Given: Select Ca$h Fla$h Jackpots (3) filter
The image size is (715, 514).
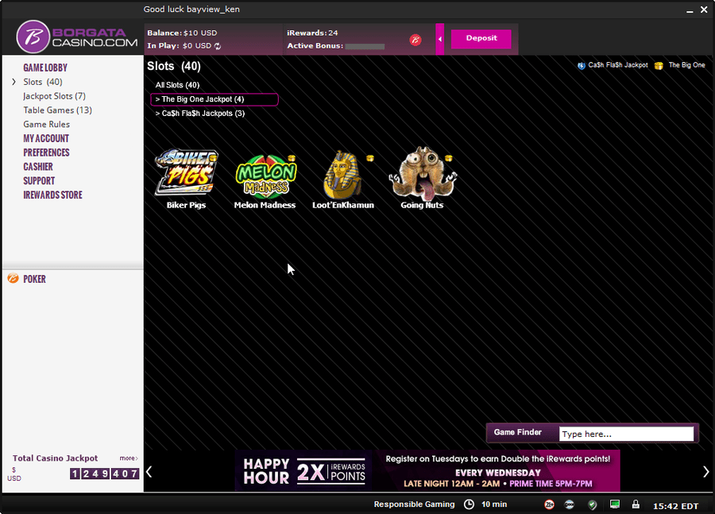Looking at the screenshot, I should pyautogui.click(x=200, y=114).
